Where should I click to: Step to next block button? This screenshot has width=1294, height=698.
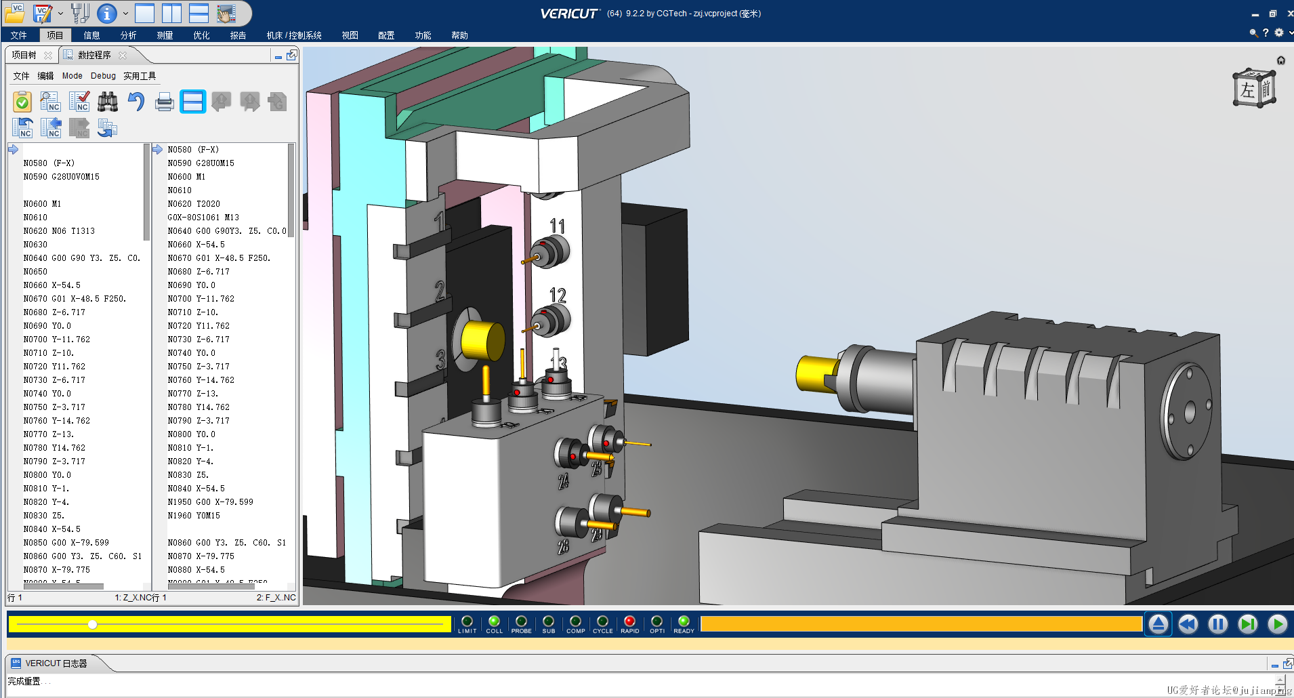[x=1248, y=624]
